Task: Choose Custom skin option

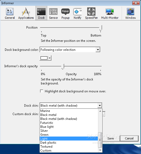Action: coord(69,151)
